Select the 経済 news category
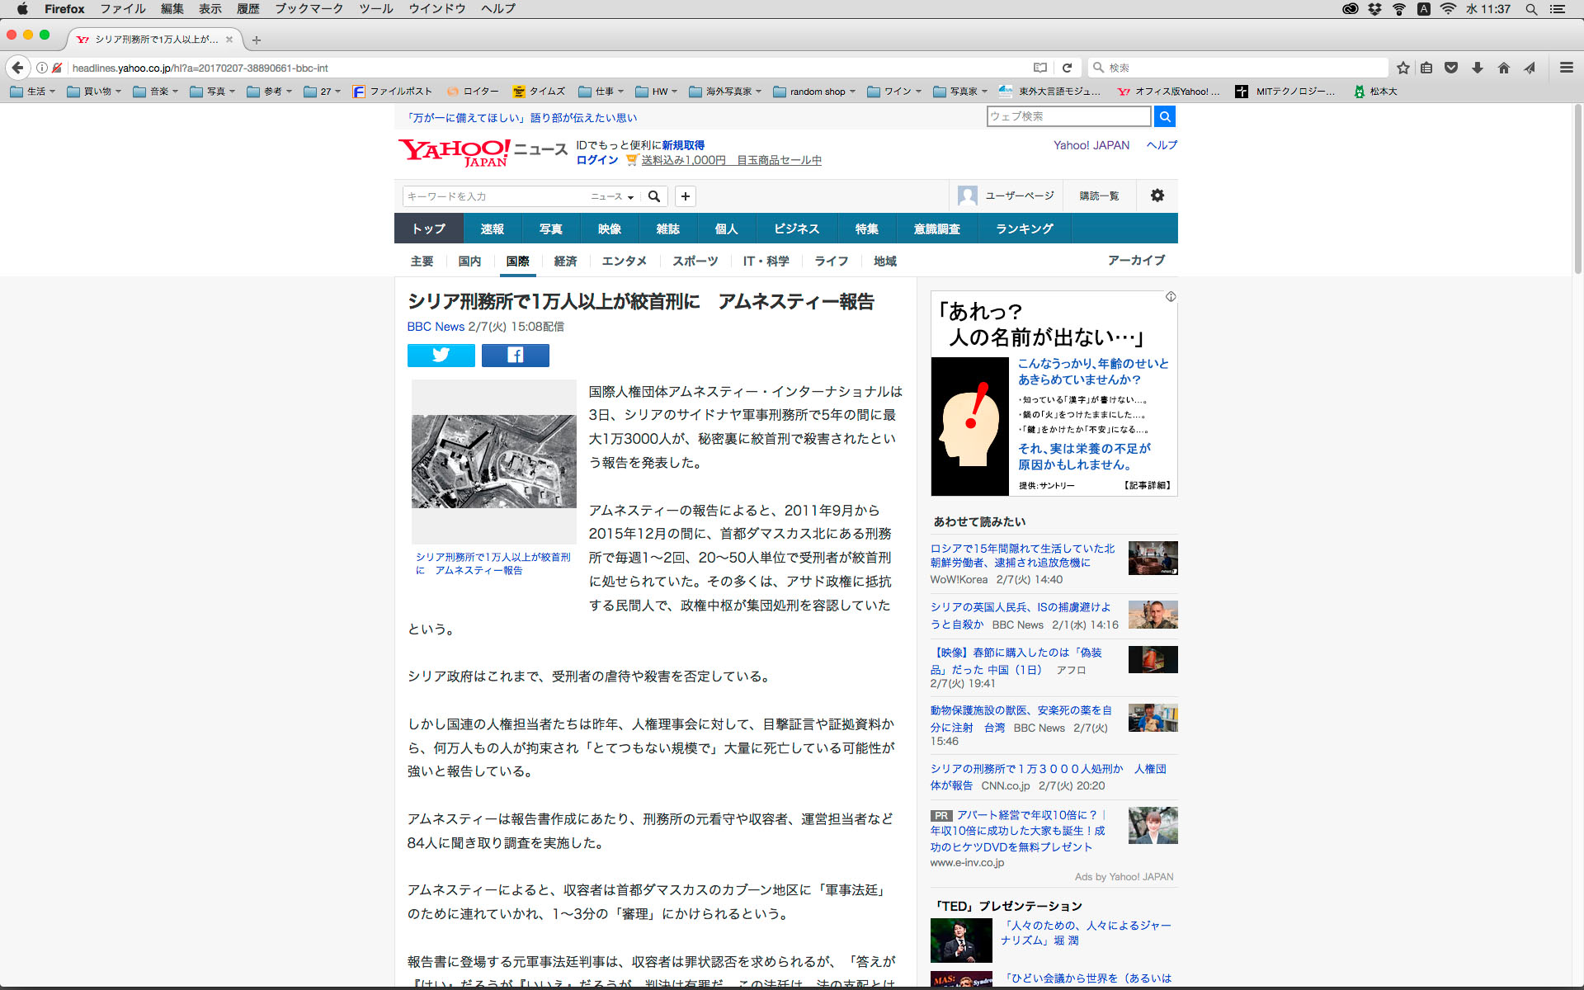The width and height of the screenshot is (1584, 990). pyautogui.click(x=565, y=261)
